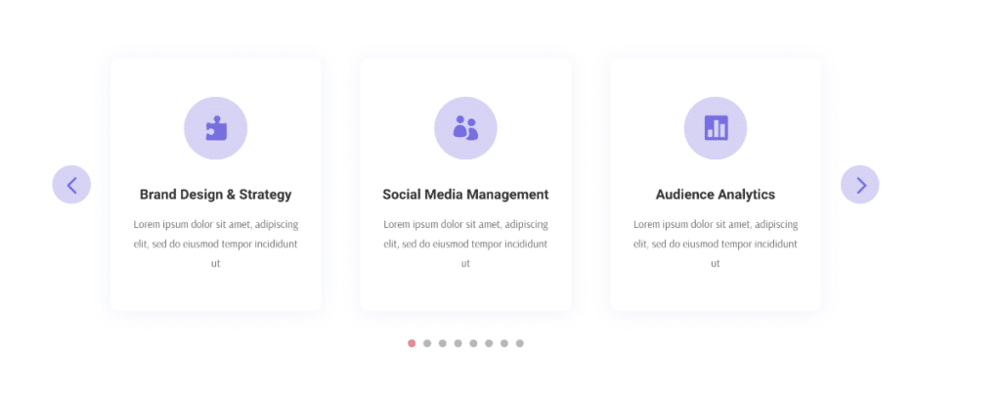Image resolution: width=1001 pixels, height=399 pixels.
Task: Click the description text under Social Media Management
Action: point(465,244)
